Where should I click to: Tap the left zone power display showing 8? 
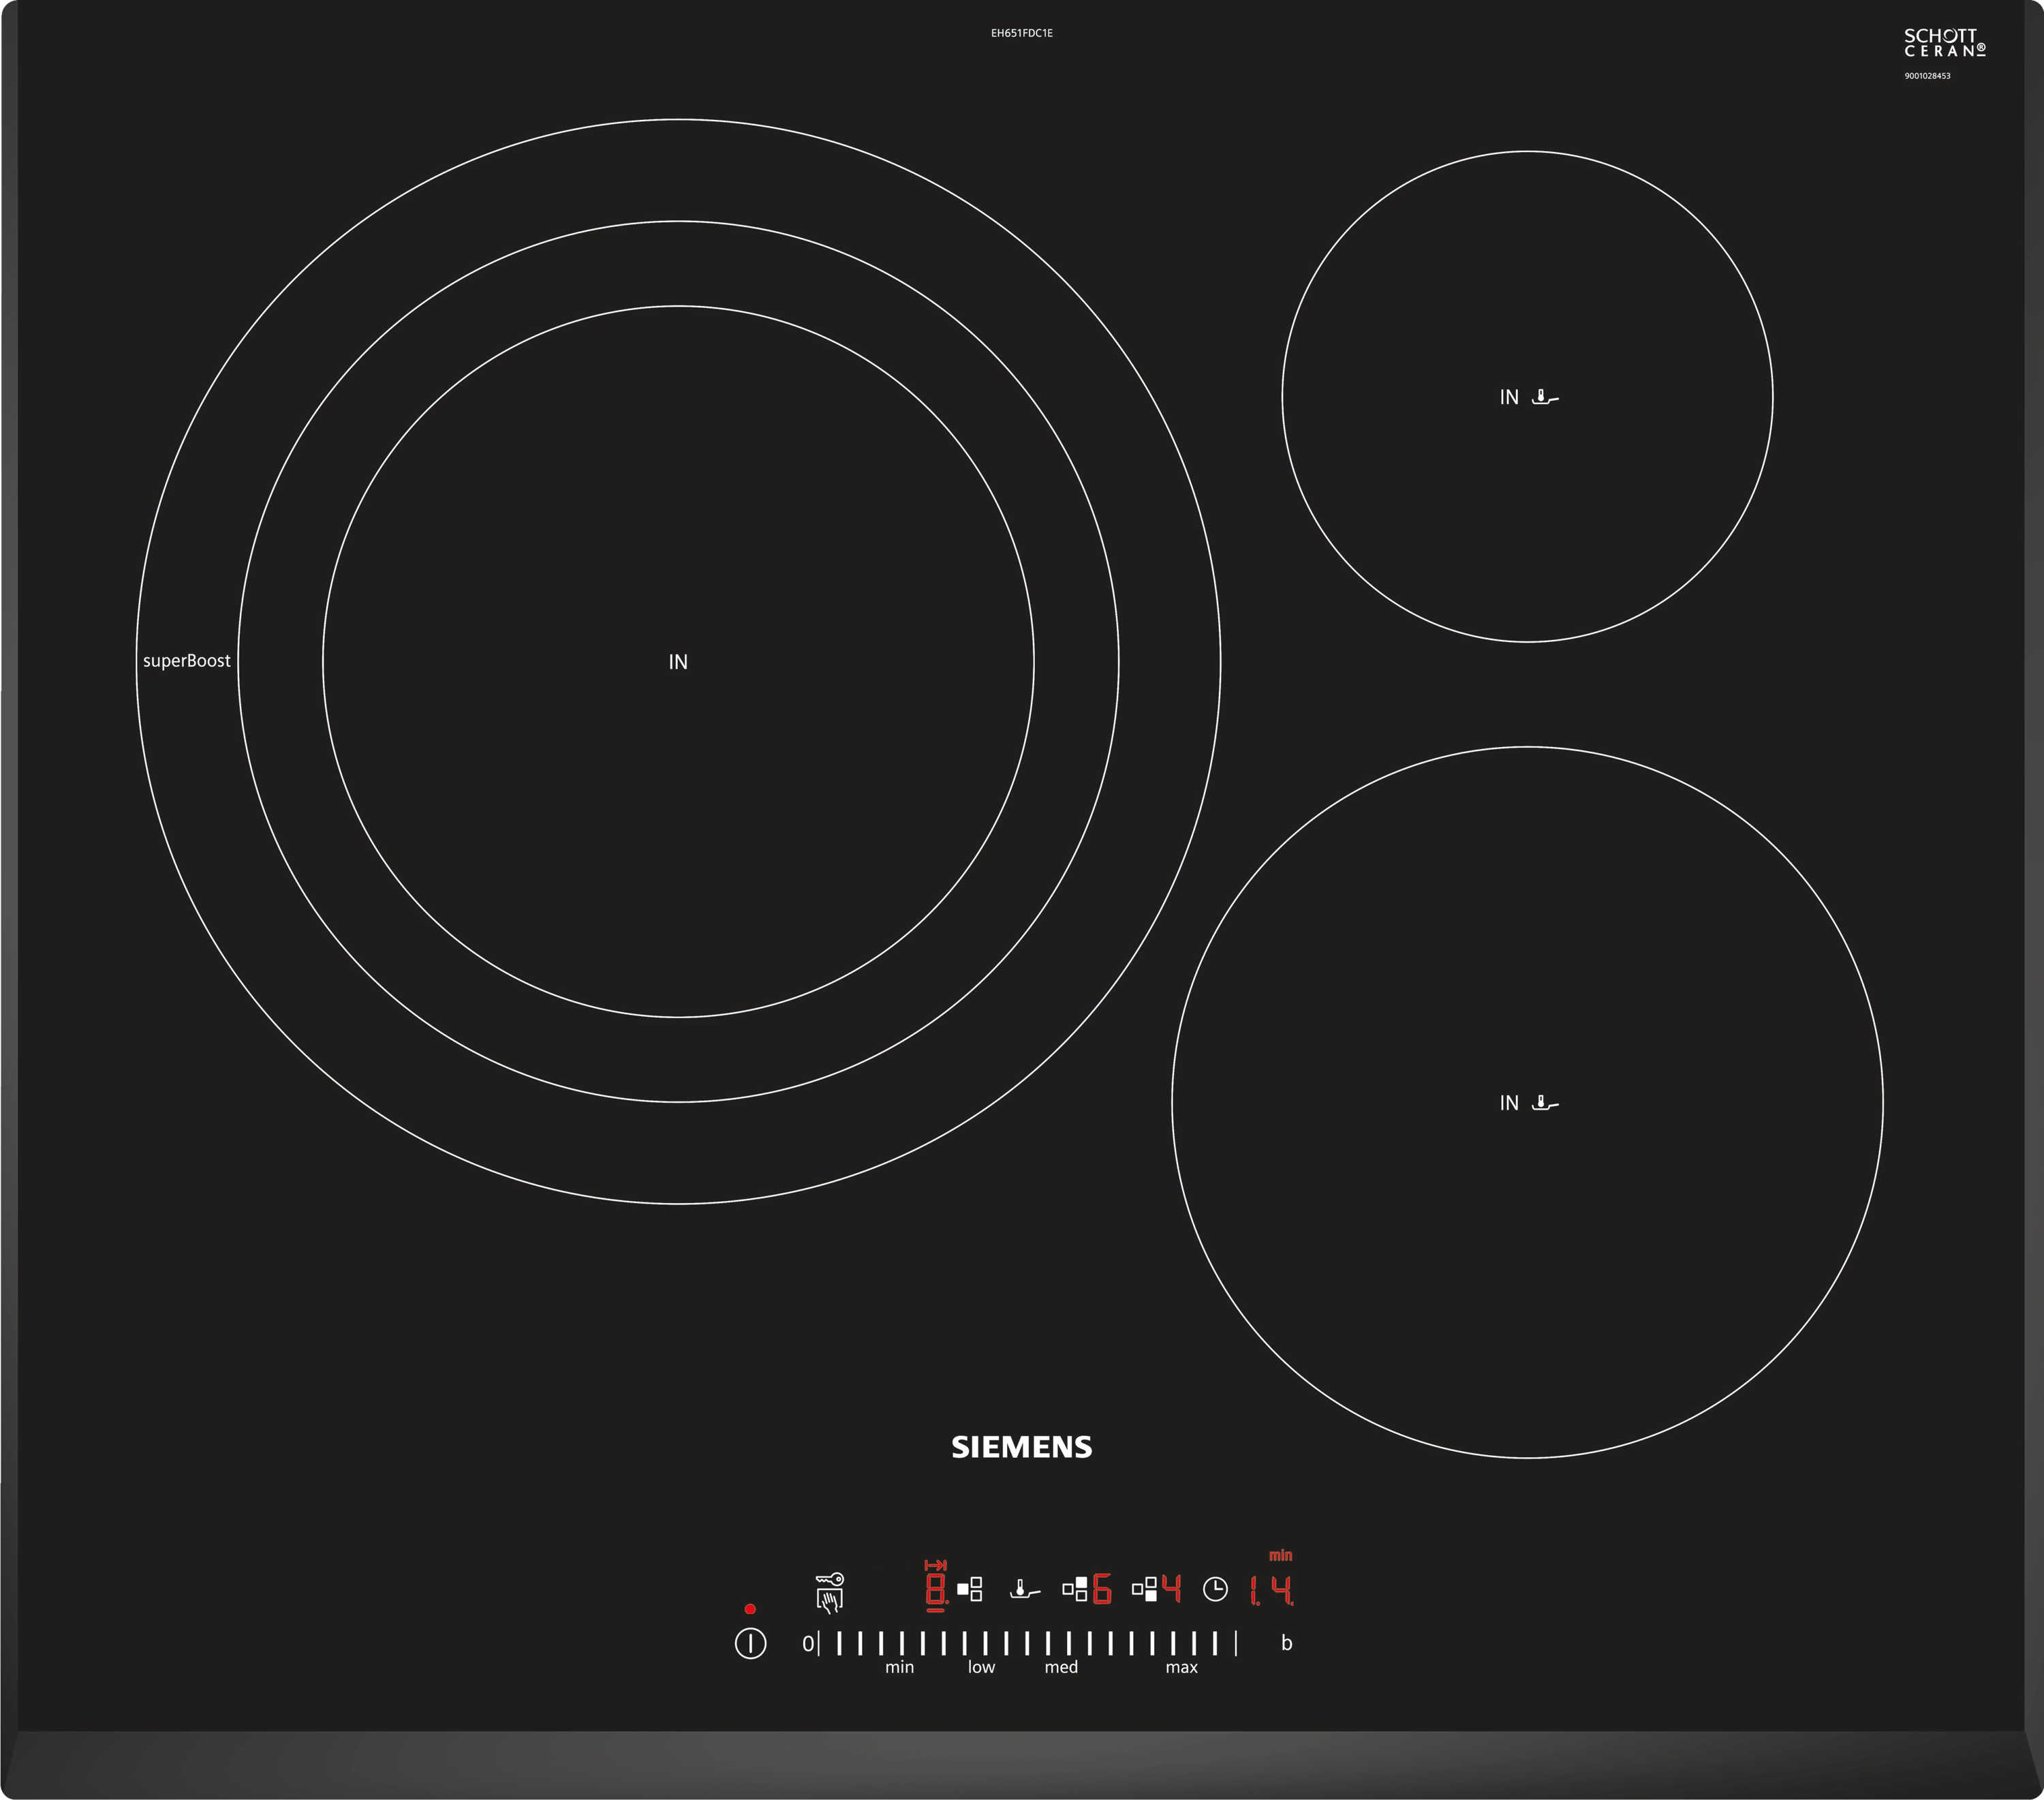936,1590
